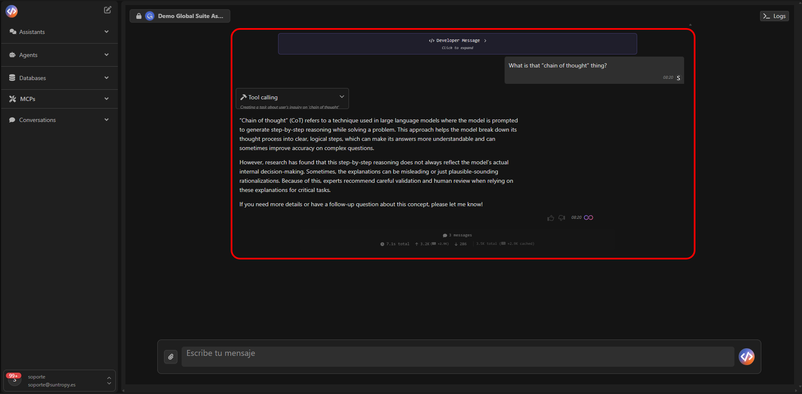This screenshot has height=394, width=802.
Task: Click the tool subtitle 'Creating a task about user's inquiry'
Action: coord(289,107)
